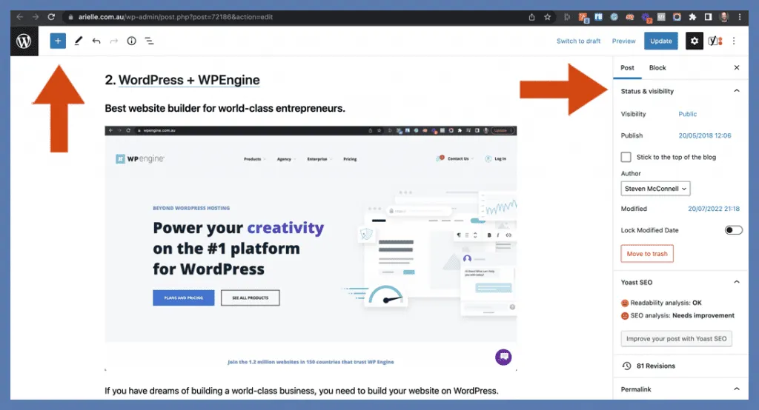Screen dimensions: 759x410
Task: Bookmark this page with the star
Action: coord(548,17)
